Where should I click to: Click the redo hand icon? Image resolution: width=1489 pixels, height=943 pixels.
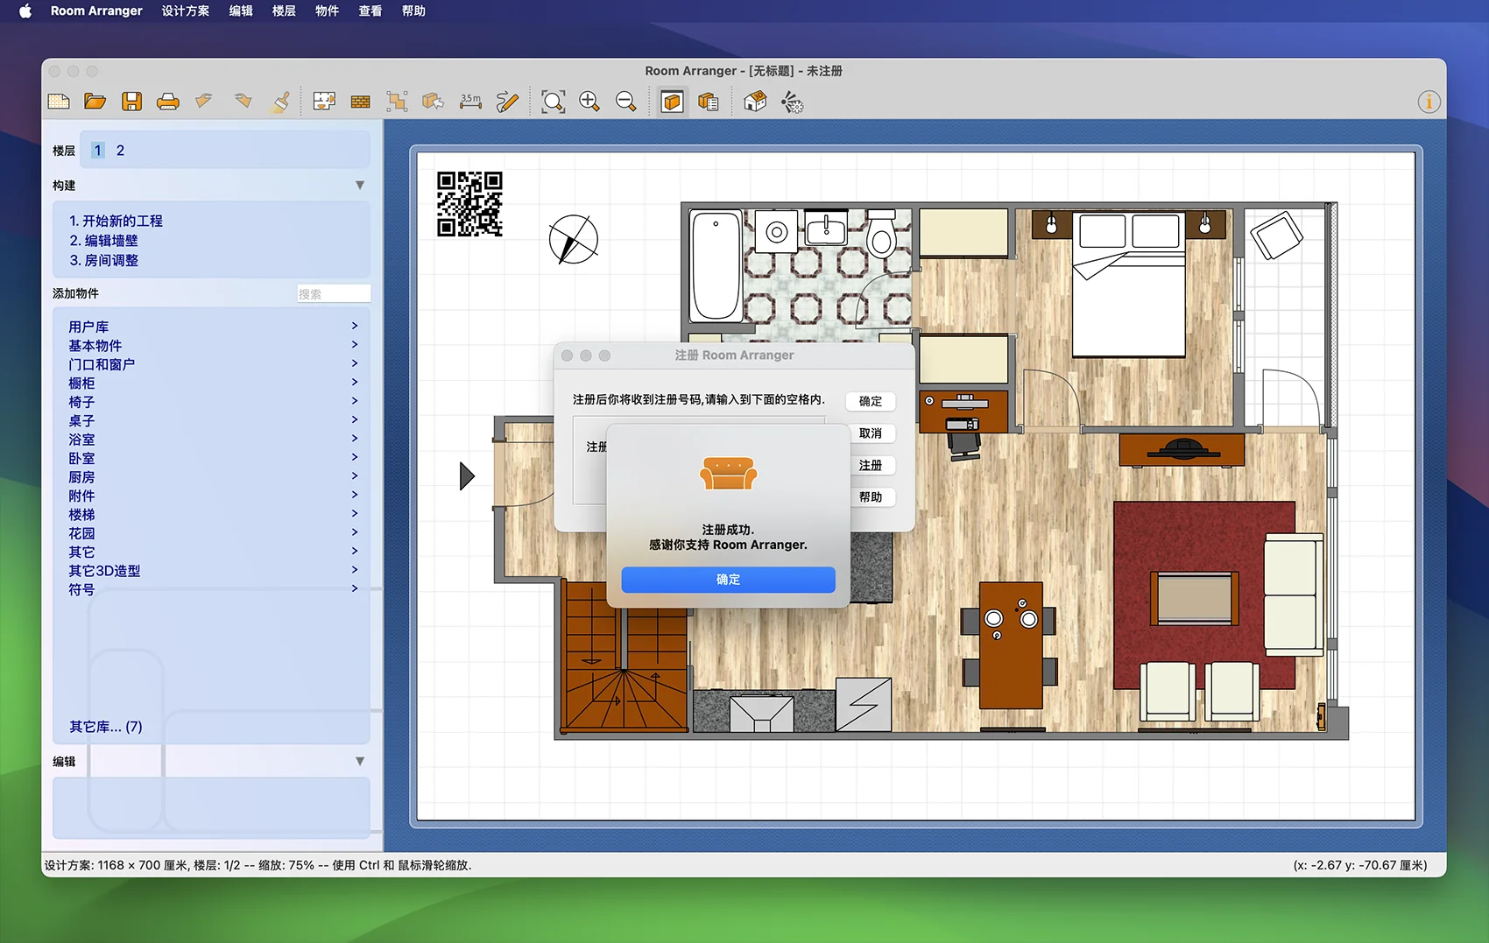[x=243, y=102]
